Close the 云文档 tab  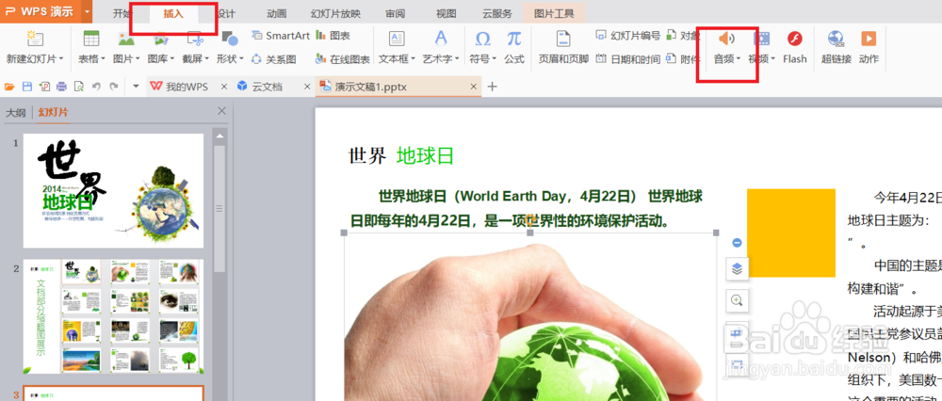pos(307,87)
